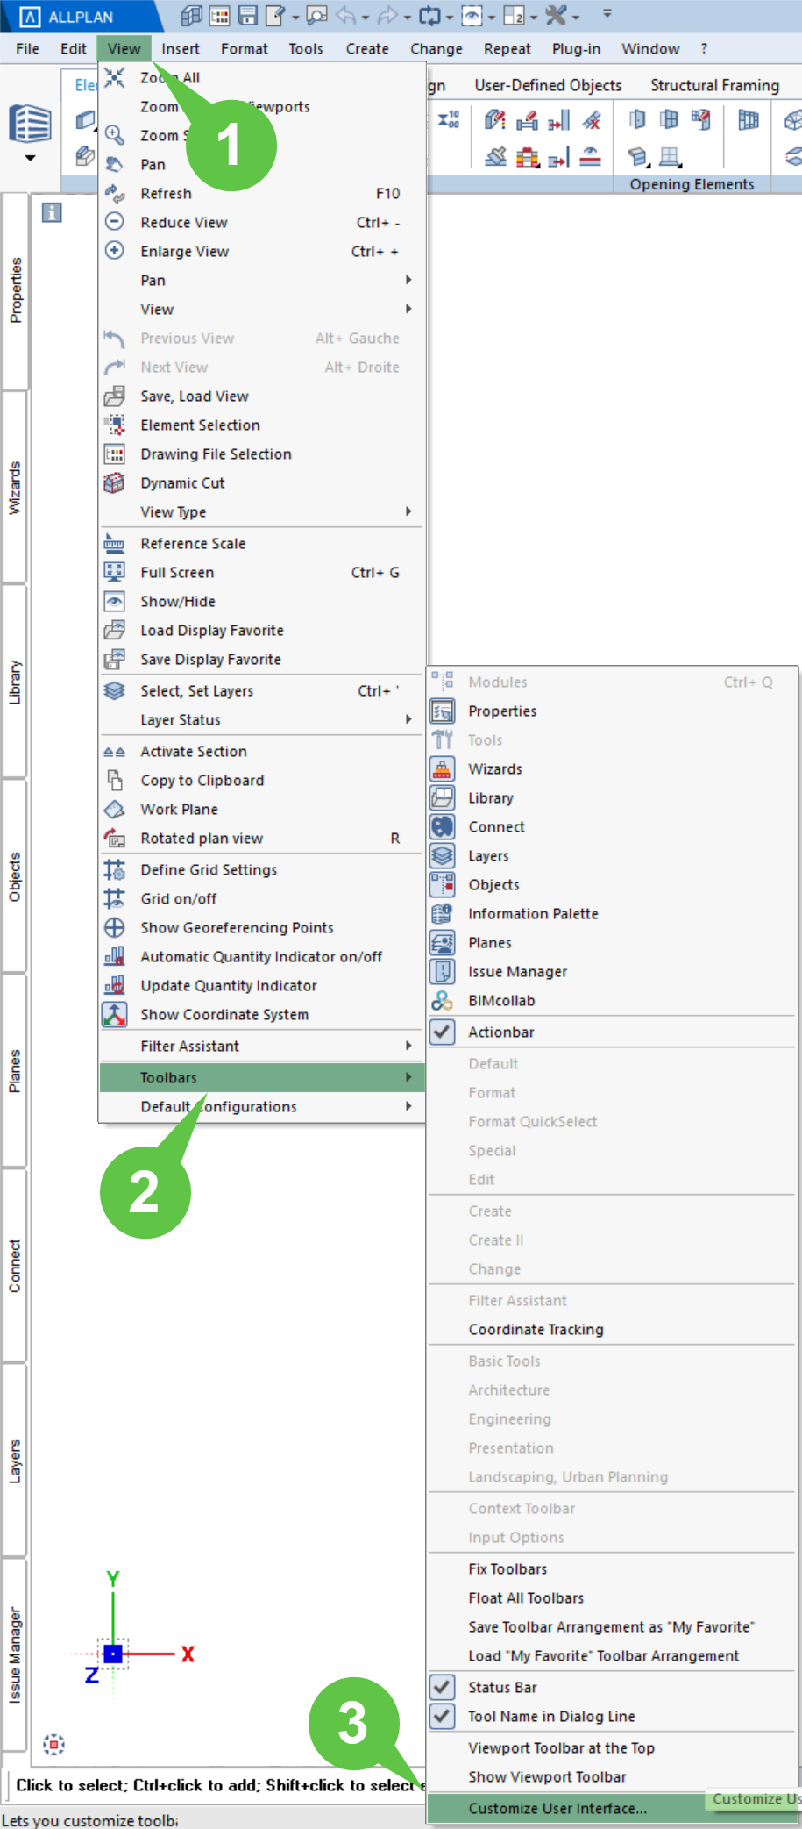The width and height of the screenshot is (802, 1829).
Task: Click the Show Georeferencing Points icon
Action: point(115,927)
